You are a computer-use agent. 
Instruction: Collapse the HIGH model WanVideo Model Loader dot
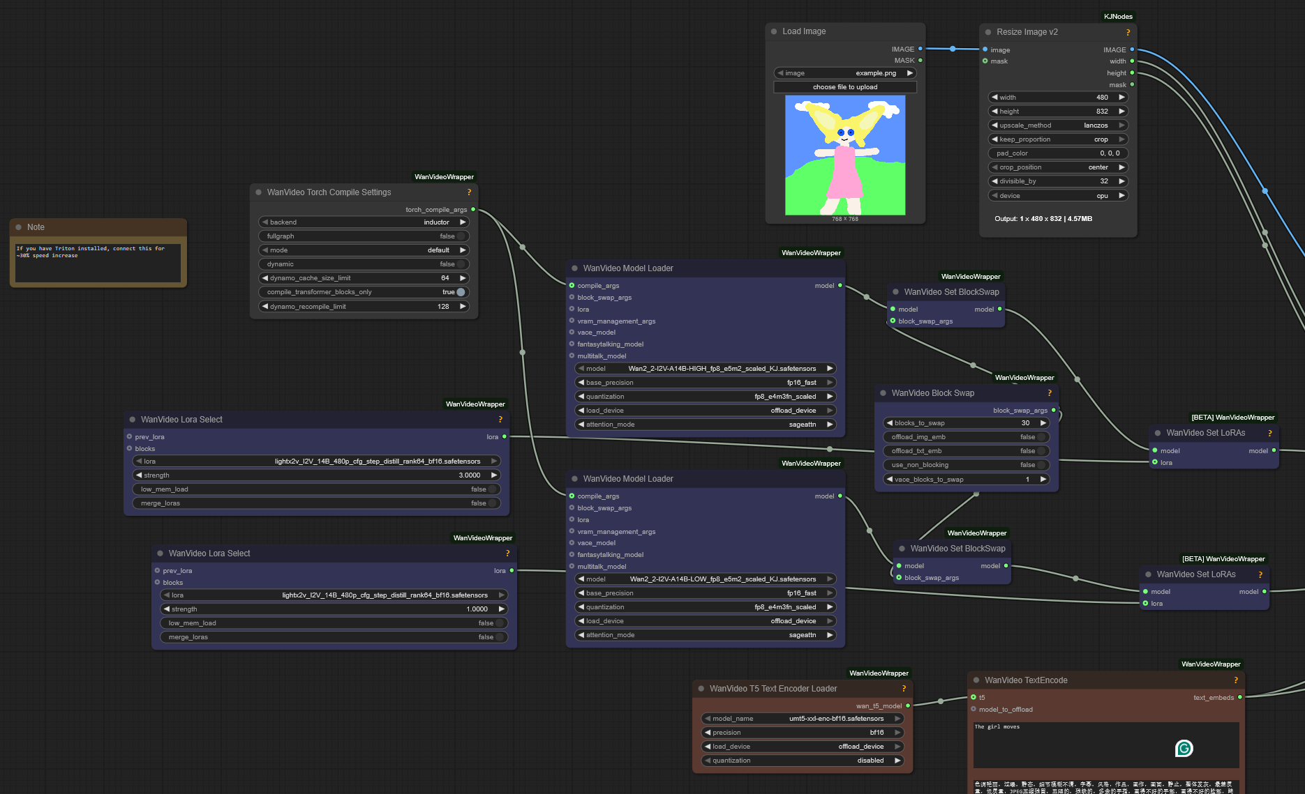click(575, 268)
